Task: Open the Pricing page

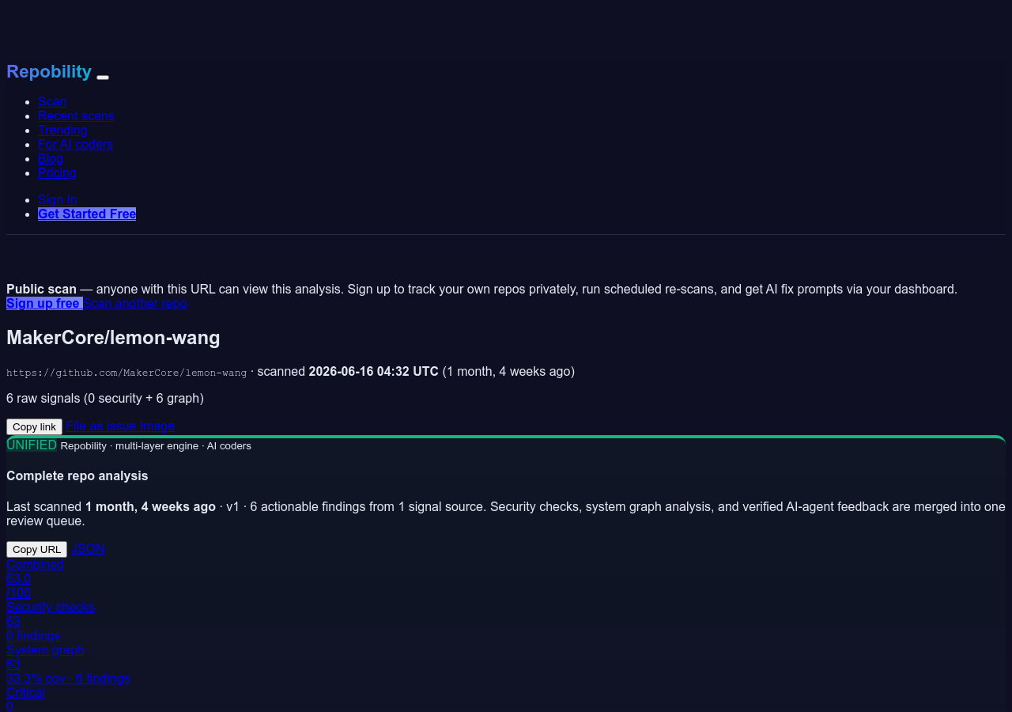Action: 57,172
